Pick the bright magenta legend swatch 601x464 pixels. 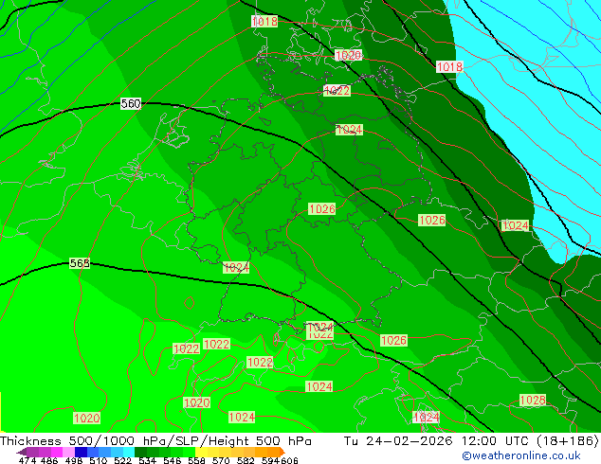pos(57,452)
